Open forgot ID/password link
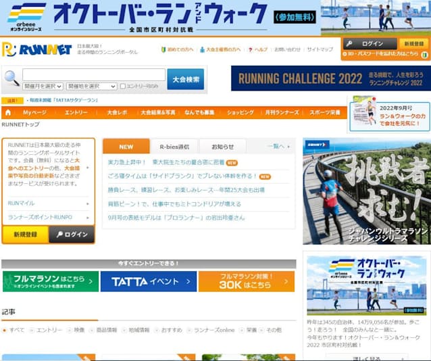This screenshot has height=361, width=431. [x=382, y=54]
